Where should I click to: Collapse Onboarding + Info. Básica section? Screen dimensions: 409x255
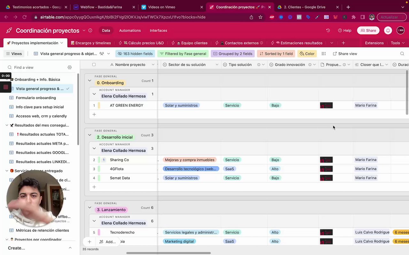[x=7, y=80]
